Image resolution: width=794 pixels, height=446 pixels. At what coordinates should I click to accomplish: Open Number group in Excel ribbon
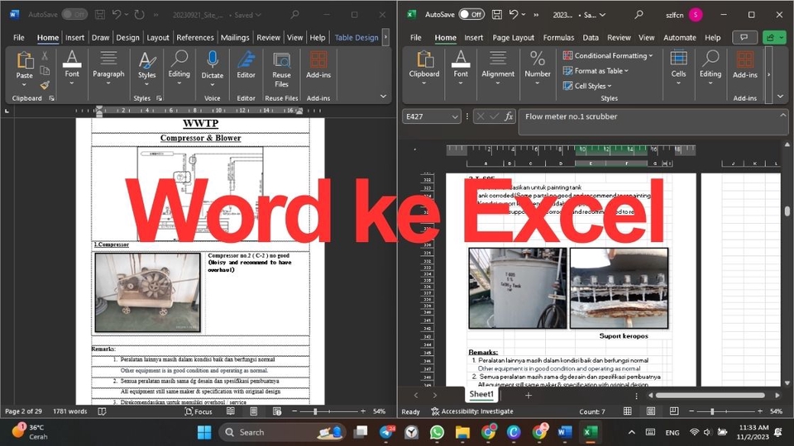pos(538,68)
